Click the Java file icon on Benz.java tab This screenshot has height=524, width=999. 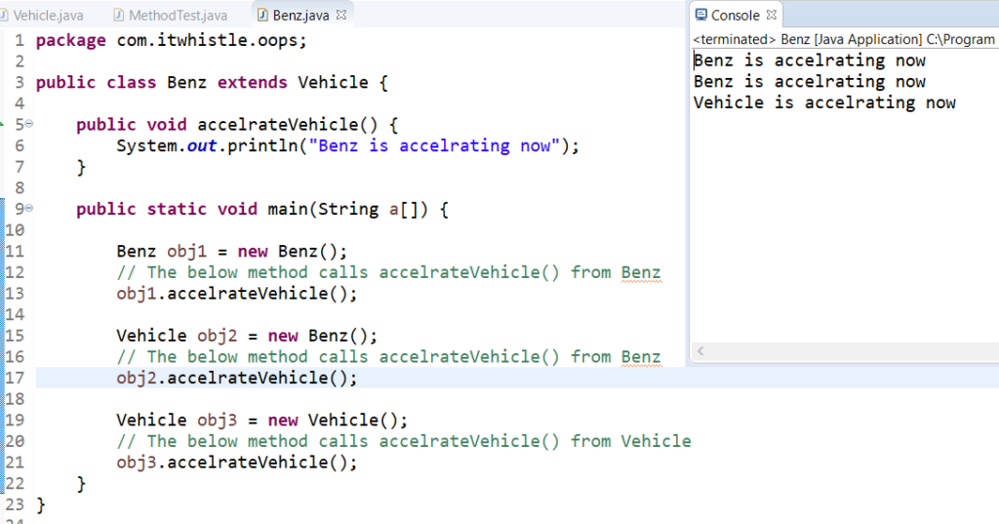(x=262, y=16)
